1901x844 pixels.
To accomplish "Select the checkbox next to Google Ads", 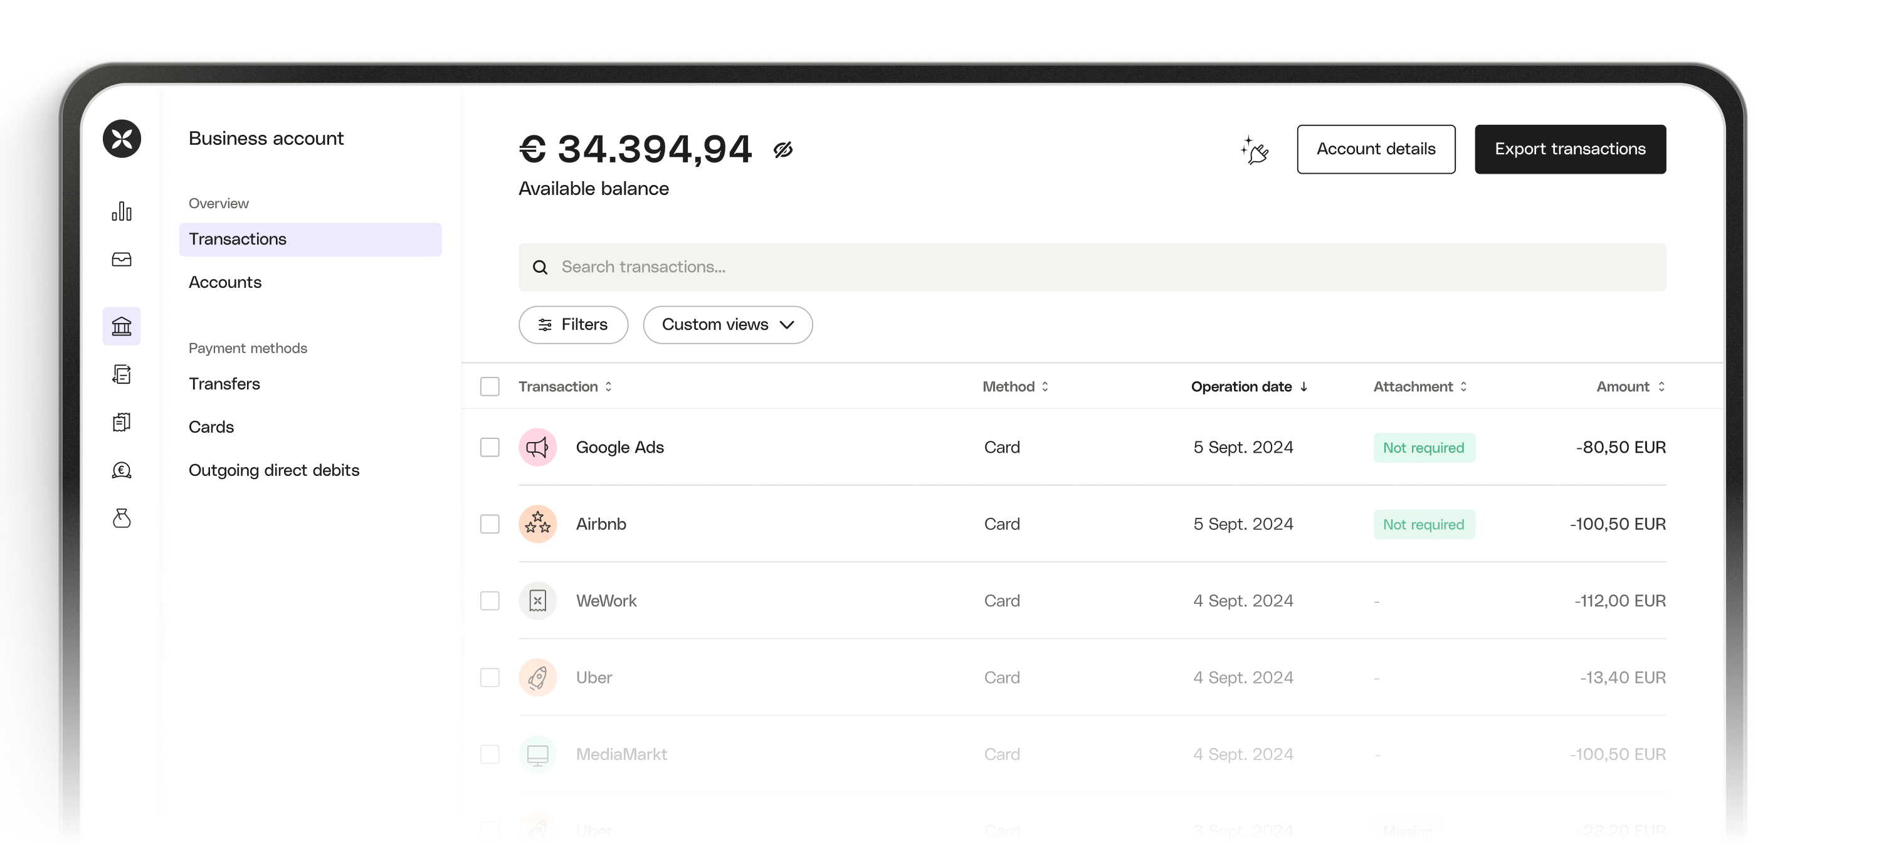I will (x=490, y=446).
